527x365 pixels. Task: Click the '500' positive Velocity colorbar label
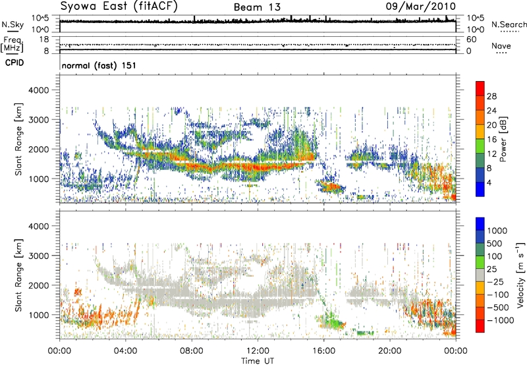point(495,243)
